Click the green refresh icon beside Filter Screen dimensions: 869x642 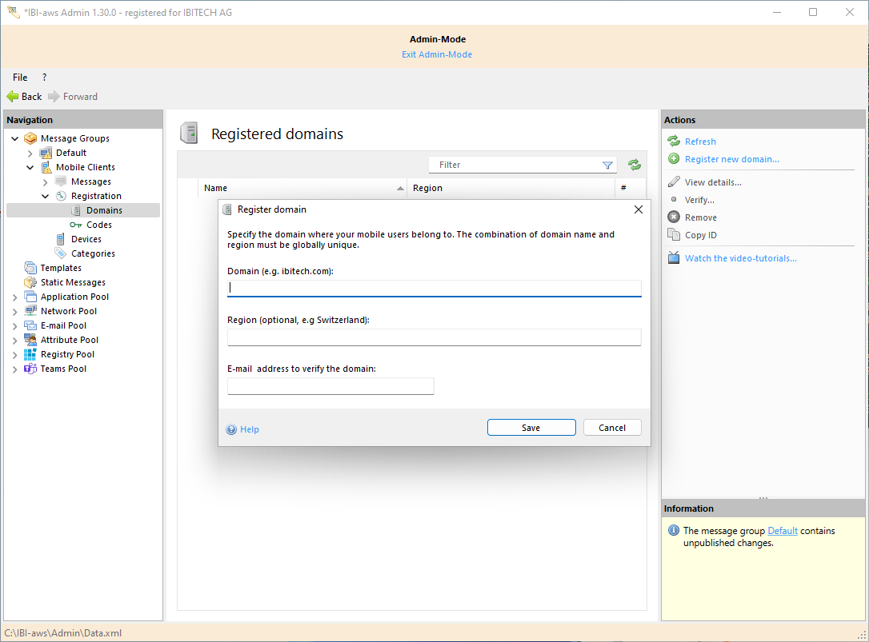[635, 165]
